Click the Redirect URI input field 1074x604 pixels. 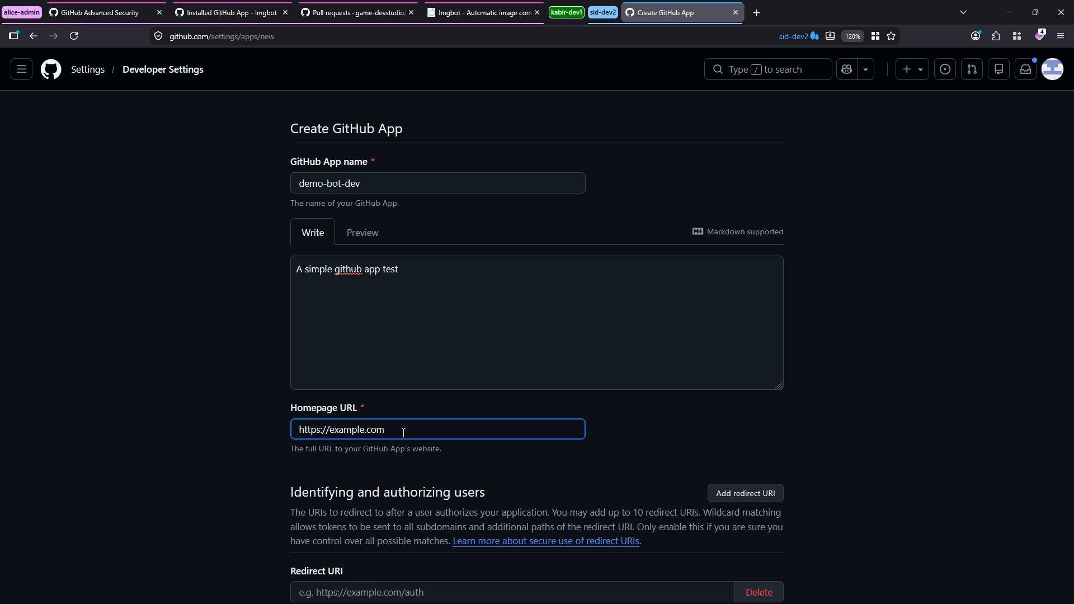(x=512, y=592)
